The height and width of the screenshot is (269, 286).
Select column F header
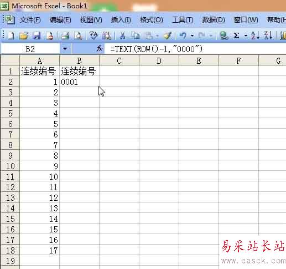coord(238,60)
